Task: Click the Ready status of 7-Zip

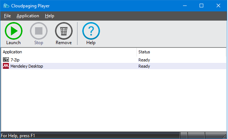Action: [x=144, y=60]
